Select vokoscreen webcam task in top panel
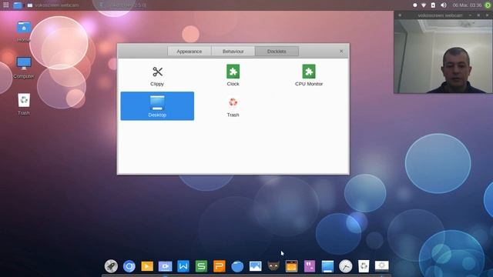Viewport: 493px width, 277px height. (53, 5)
